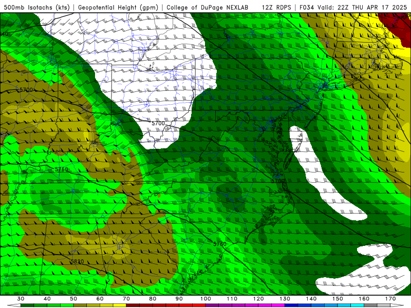This screenshot has width=411, height=308.
Task: Click the dark blue swatch right of 130
Action: (x=291, y=305)
